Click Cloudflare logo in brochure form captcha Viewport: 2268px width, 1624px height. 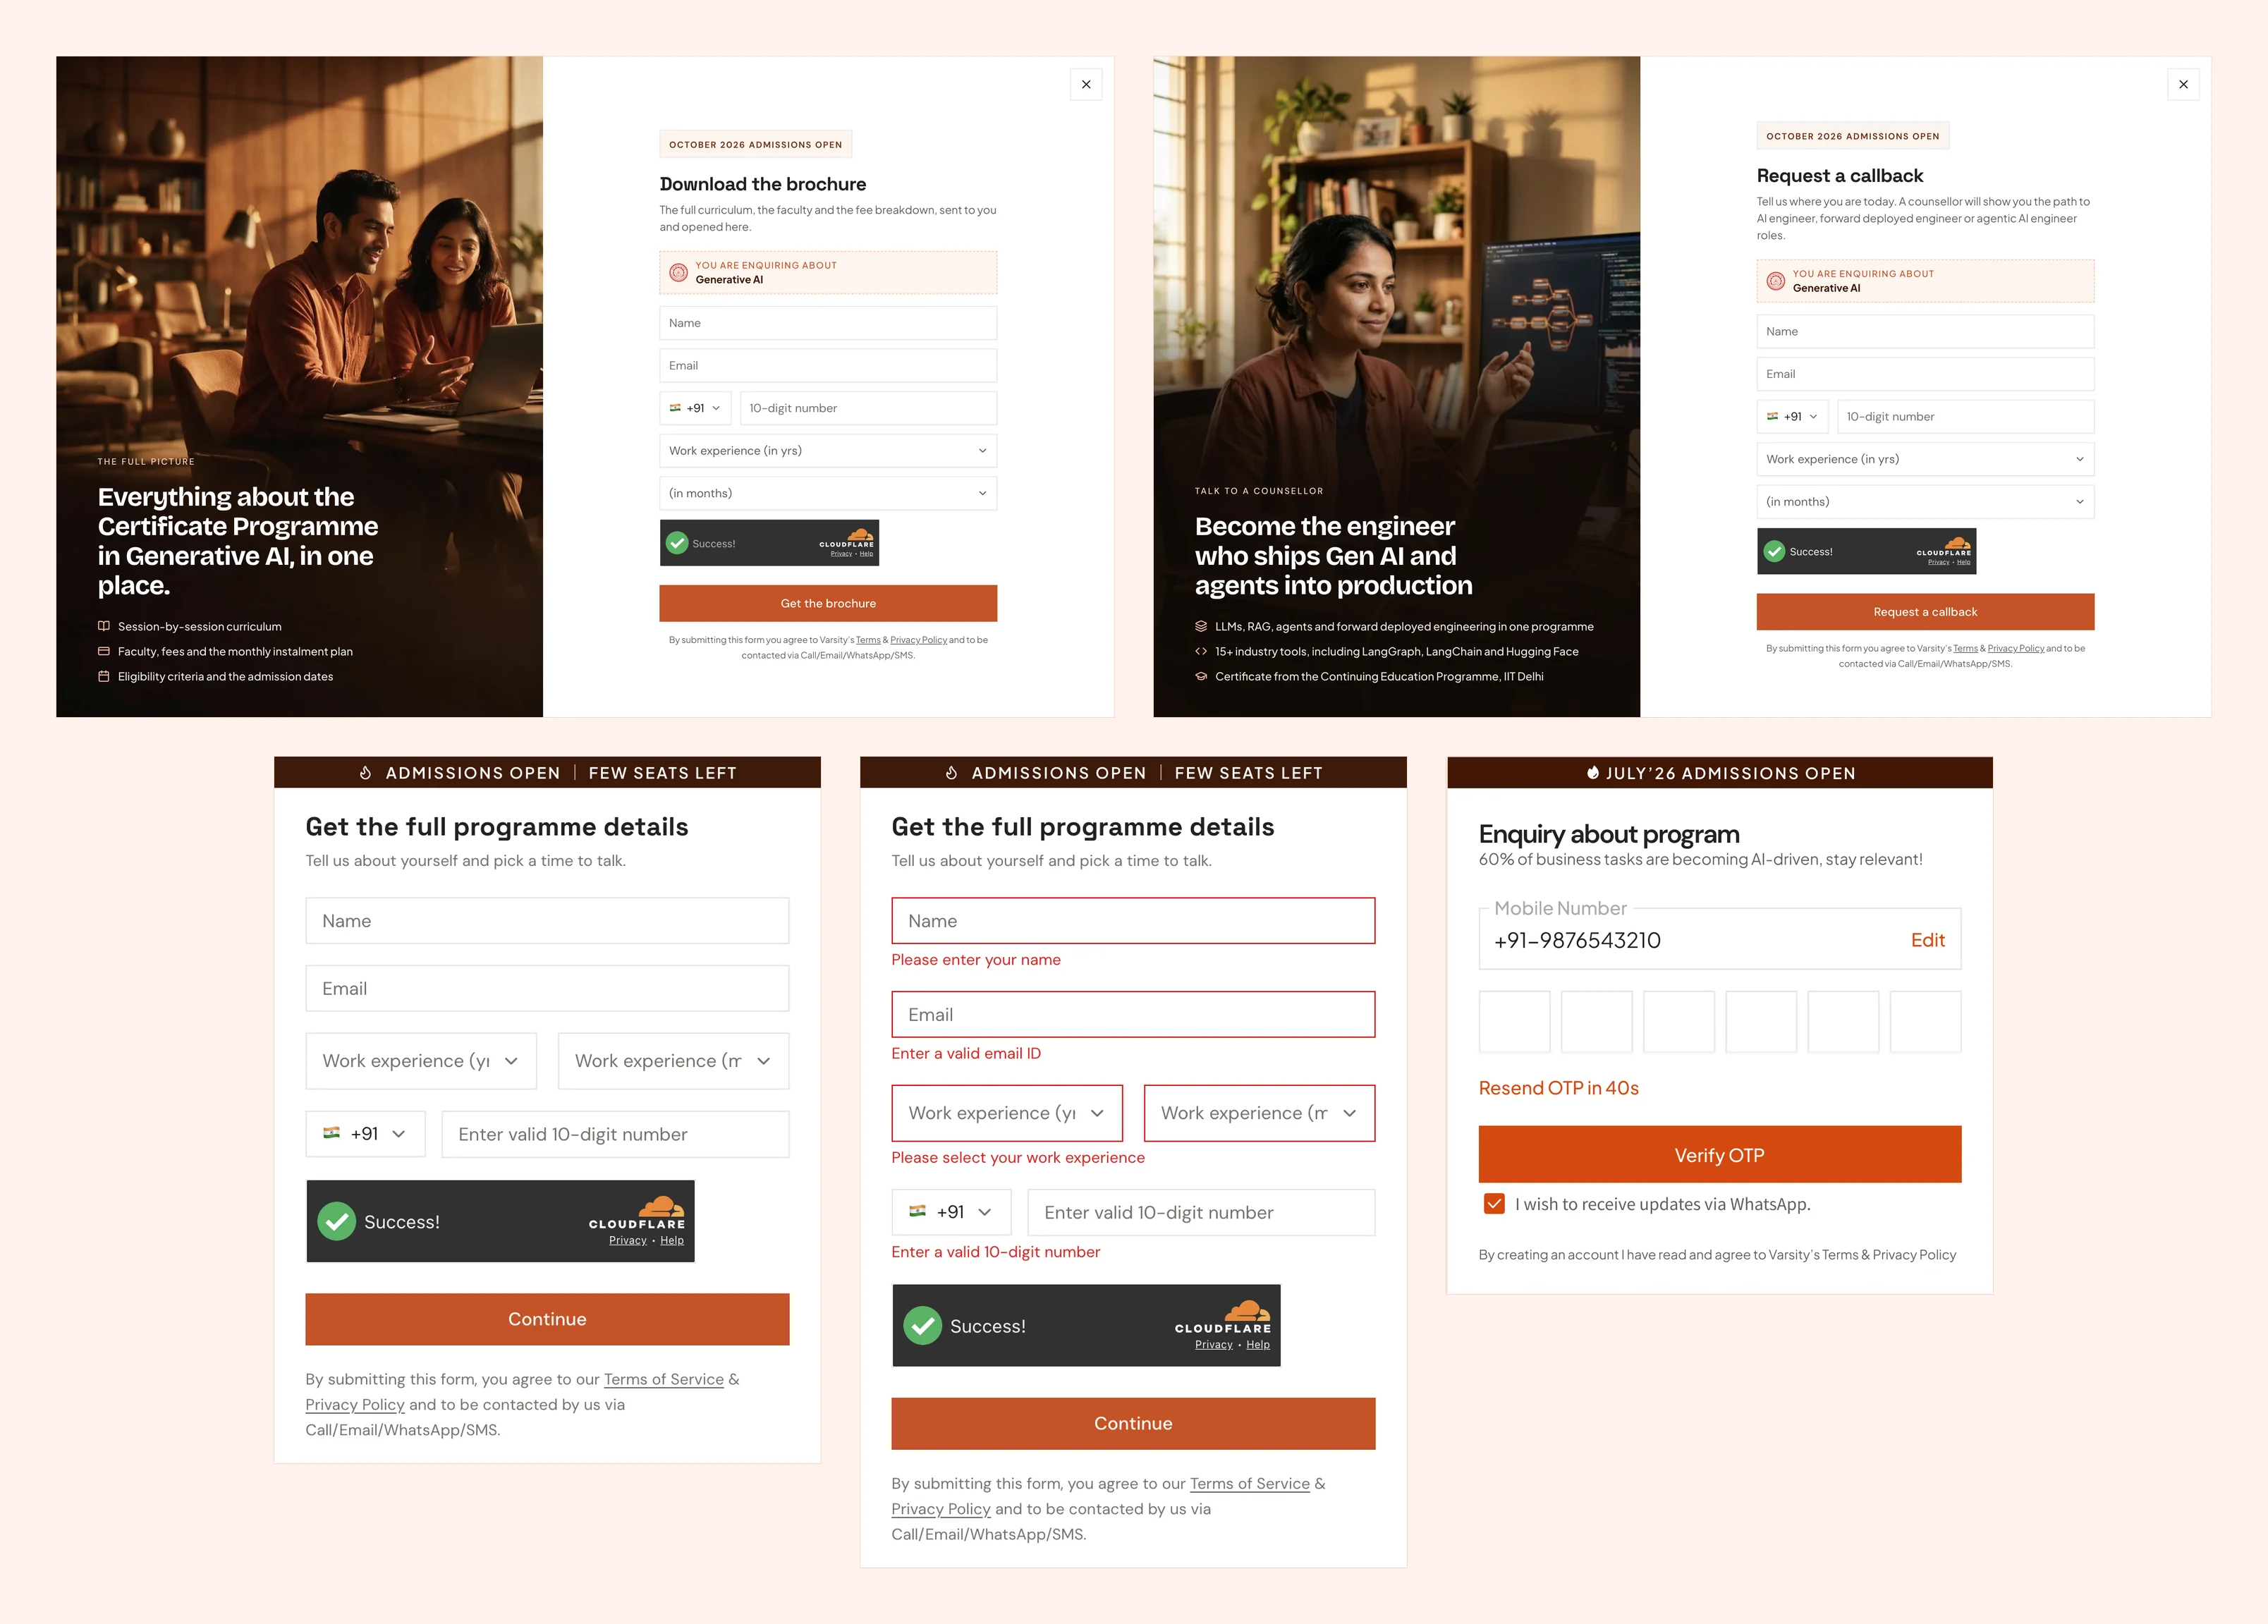848,538
